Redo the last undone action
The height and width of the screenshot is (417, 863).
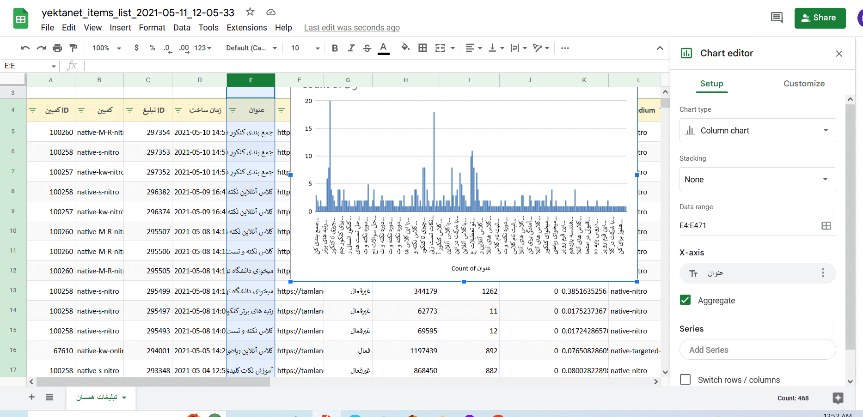point(42,48)
